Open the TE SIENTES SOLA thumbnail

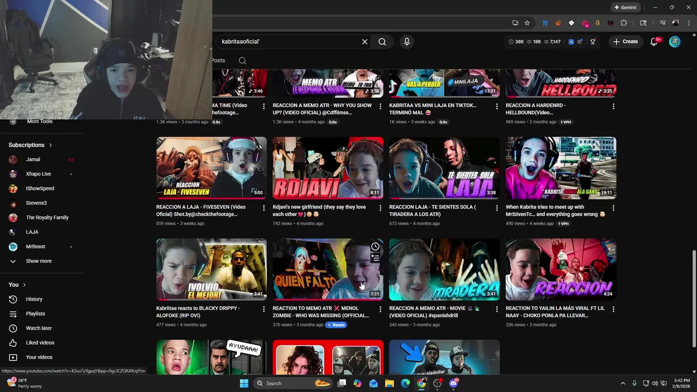pyautogui.click(x=444, y=168)
